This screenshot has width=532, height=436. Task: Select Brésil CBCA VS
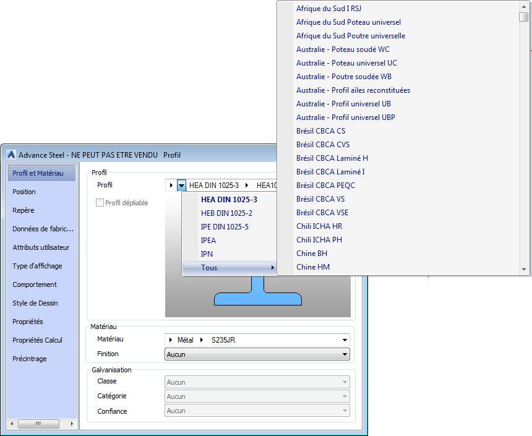[x=320, y=199]
